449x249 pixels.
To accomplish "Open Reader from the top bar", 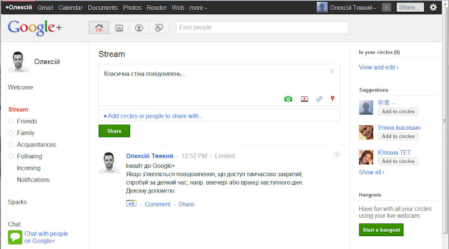I will 157,8.
